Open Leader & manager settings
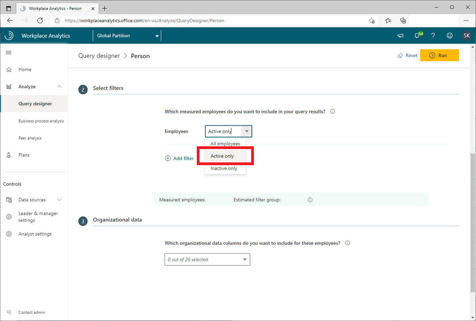The image size is (476, 321). click(38, 217)
